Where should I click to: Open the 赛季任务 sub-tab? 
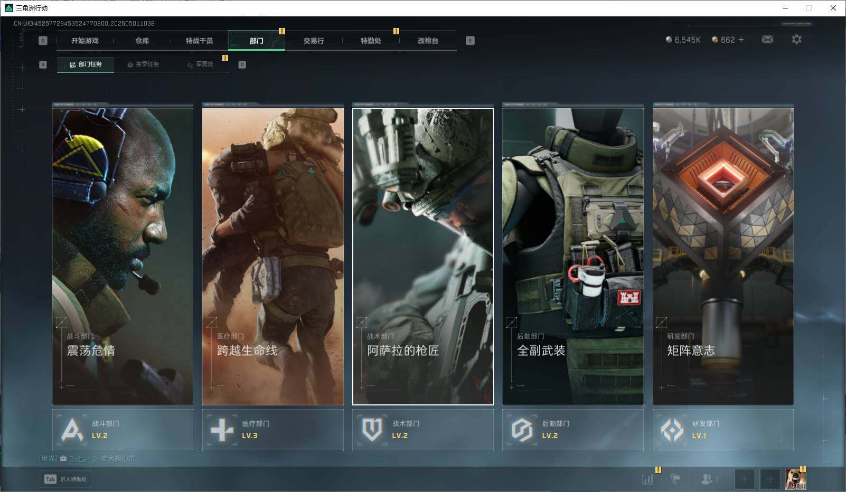tap(143, 64)
